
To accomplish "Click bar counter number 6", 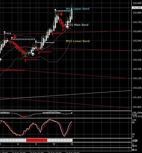I will coord(18,144).
